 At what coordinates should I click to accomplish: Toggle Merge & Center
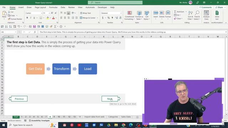(x=88, y=18)
